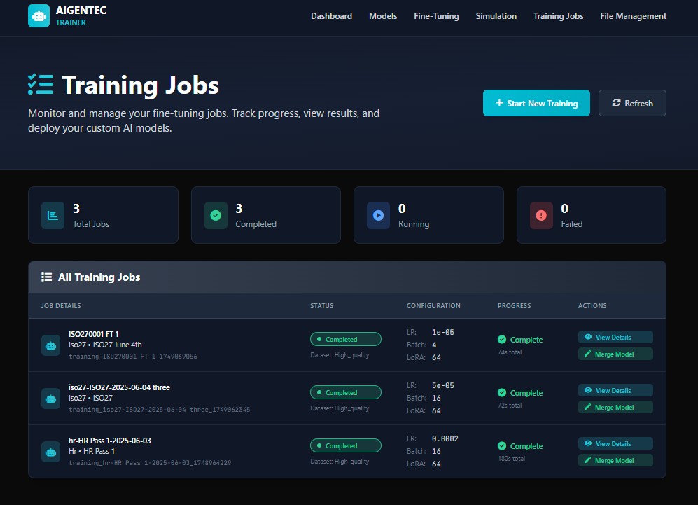Image resolution: width=698 pixels, height=505 pixels.
Task: Click the AIGENTEC robot logo icon
Action: coord(39,15)
